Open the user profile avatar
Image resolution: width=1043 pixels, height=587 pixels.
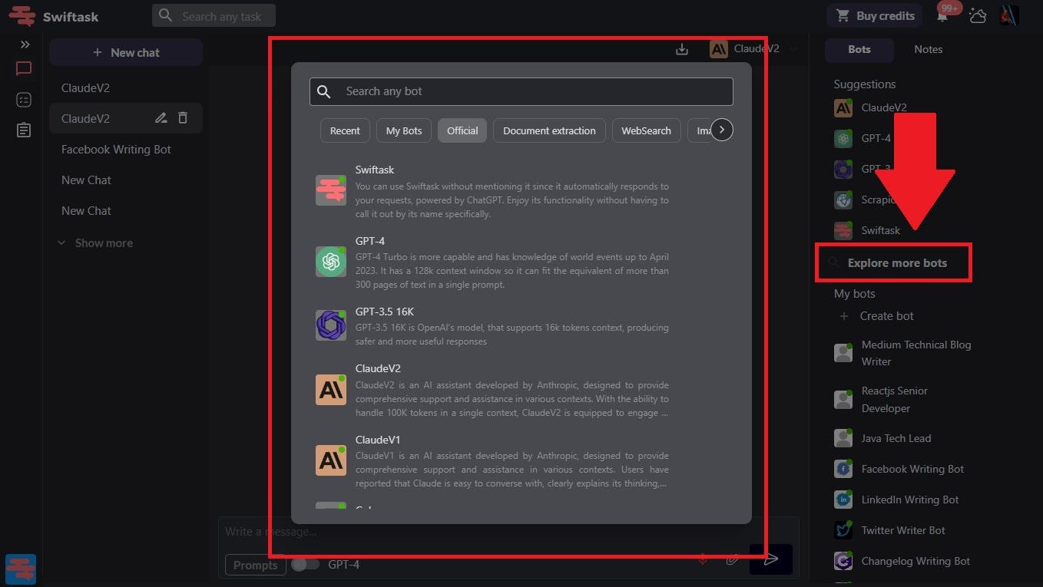[1009, 15]
